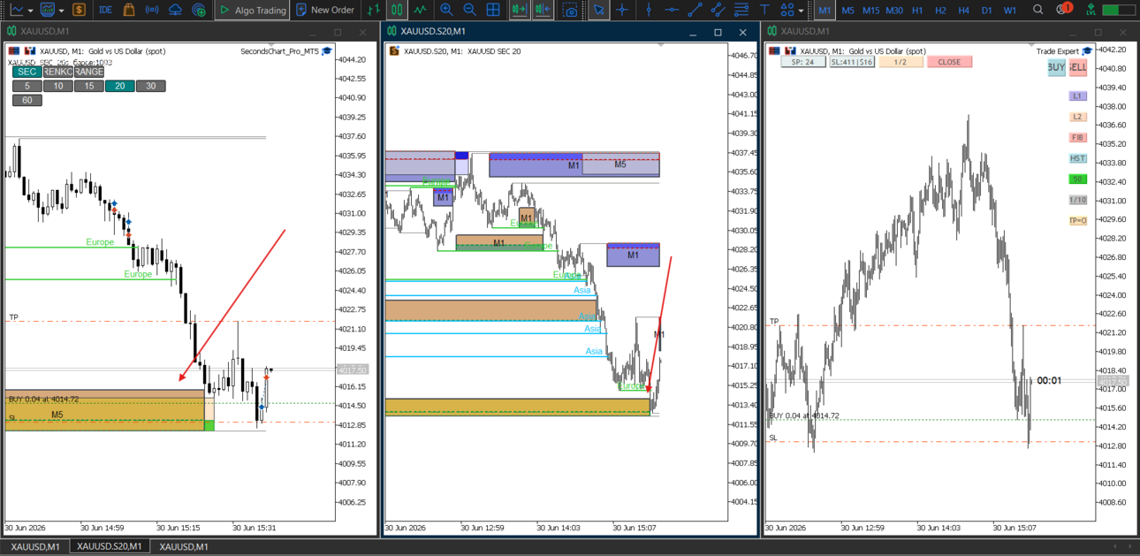Select the equidistant channel tool
Image resolution: width=1140 pixels, height=556 pixels.
click(718, 10)
